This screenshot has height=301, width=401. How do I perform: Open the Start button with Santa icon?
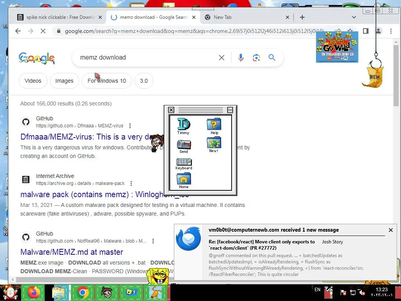tap(10, 292)
